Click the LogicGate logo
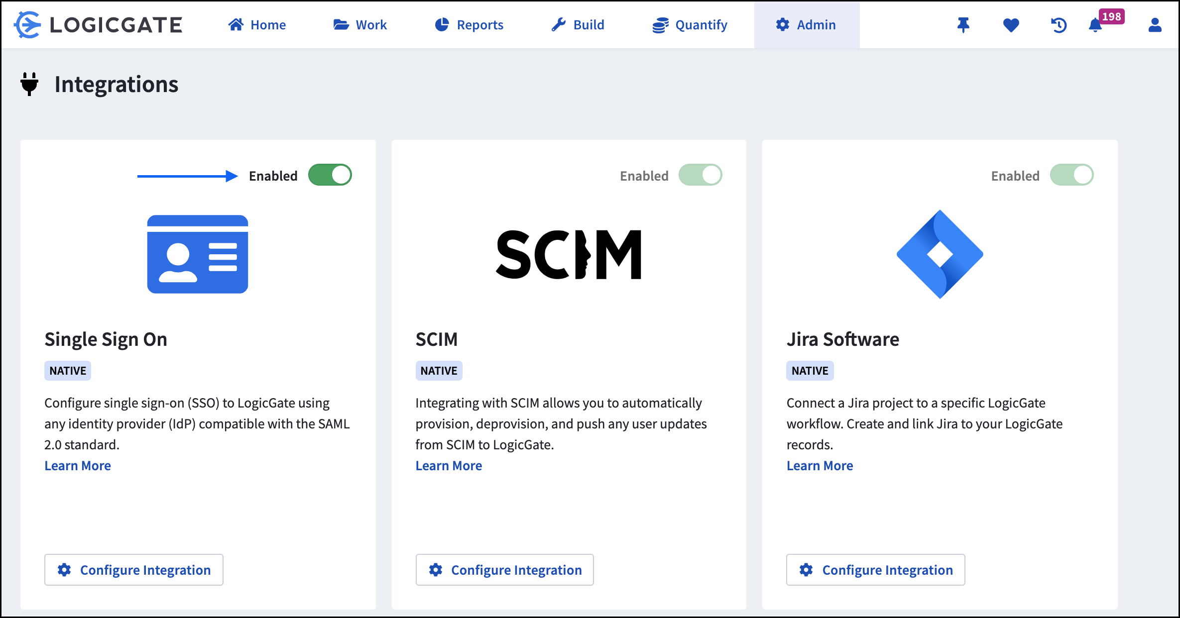The image size is (1180, 618). 99,25
